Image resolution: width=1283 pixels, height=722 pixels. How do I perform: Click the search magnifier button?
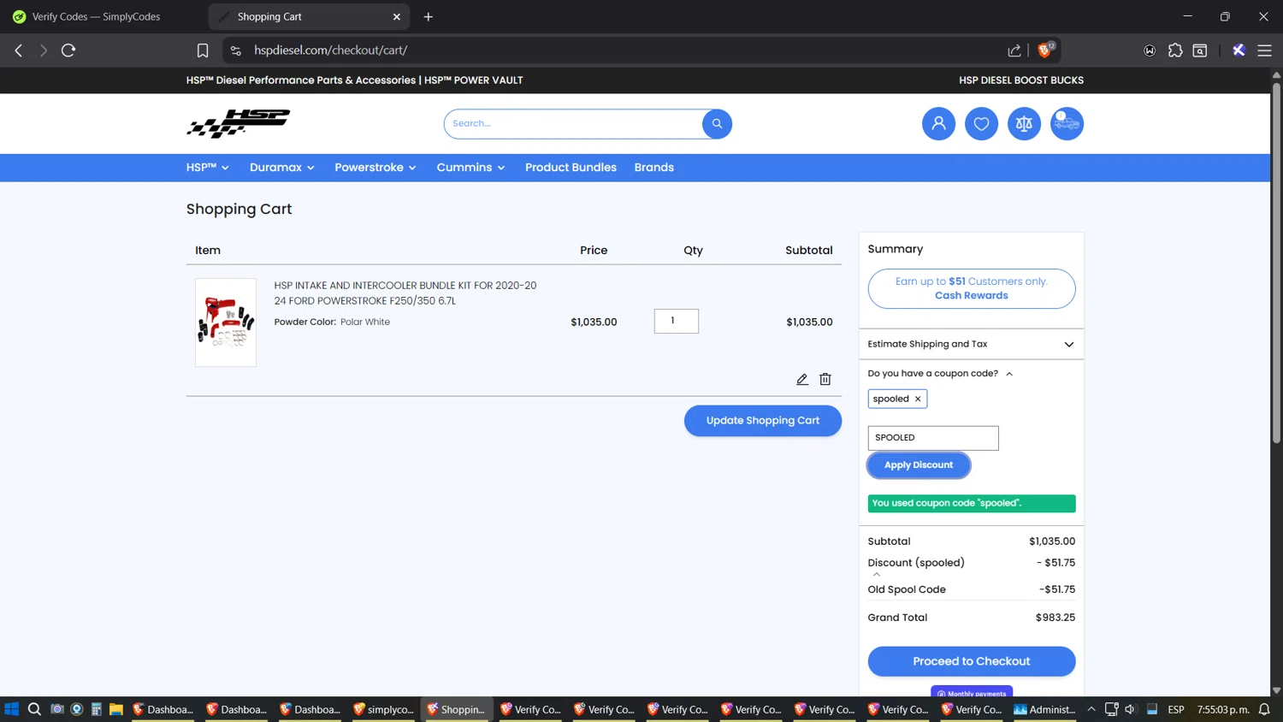pos(717,124)
